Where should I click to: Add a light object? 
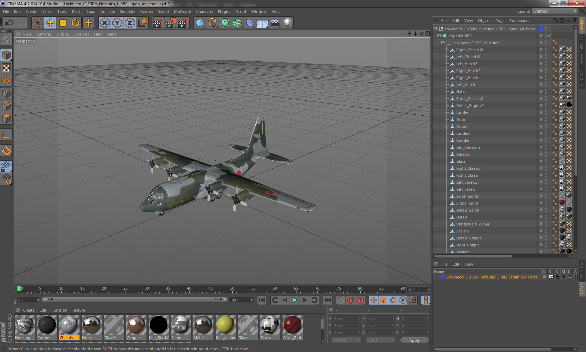[287, 23]
